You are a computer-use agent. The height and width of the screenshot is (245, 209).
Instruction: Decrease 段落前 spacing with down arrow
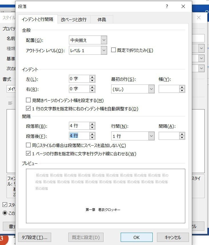92,128
